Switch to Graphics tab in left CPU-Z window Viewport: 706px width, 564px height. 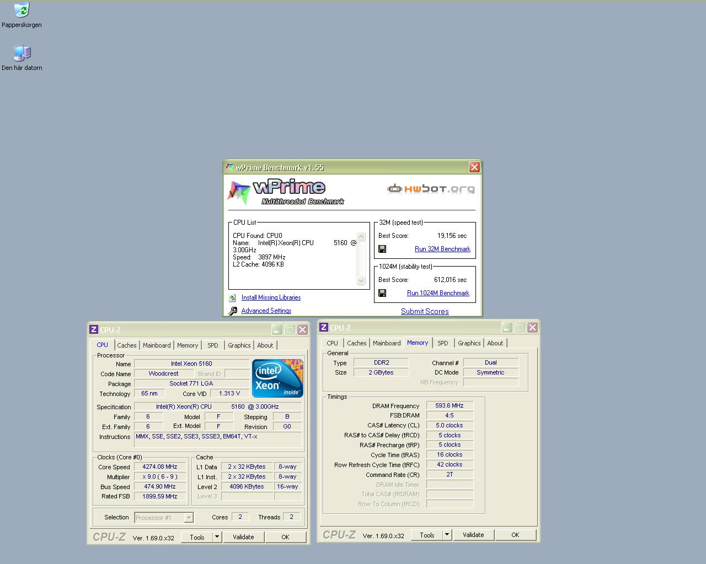click(x=239, y=345)
